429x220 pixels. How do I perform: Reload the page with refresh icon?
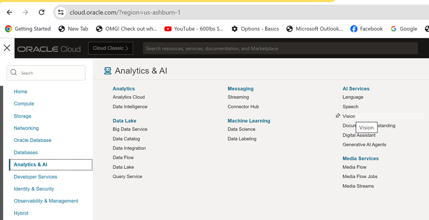click(42, 12)
